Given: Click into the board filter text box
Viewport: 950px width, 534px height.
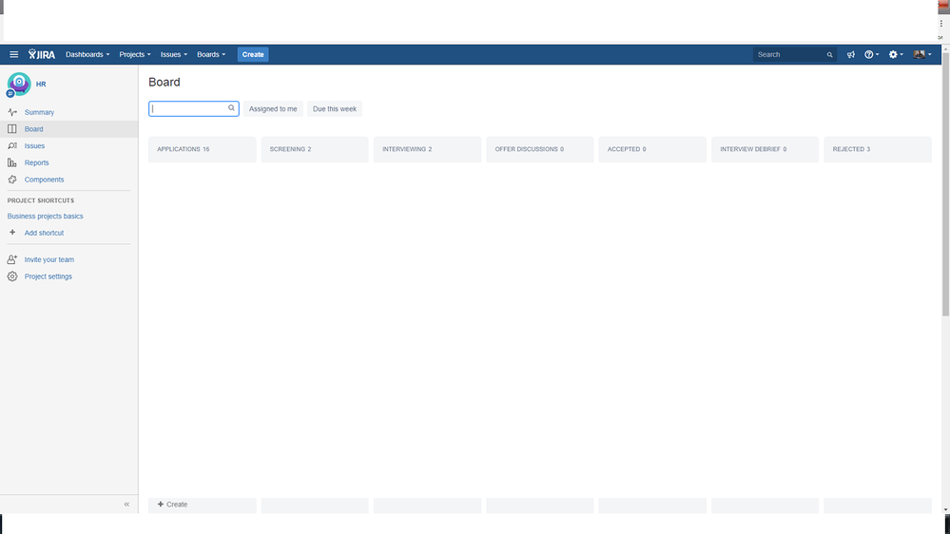Looking at the screenshot, I should click(x=194, y=109).
